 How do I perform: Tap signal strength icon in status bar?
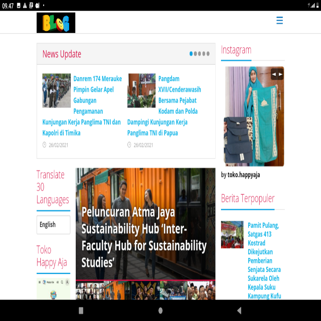pyautogui.click(x=312, y=5)
